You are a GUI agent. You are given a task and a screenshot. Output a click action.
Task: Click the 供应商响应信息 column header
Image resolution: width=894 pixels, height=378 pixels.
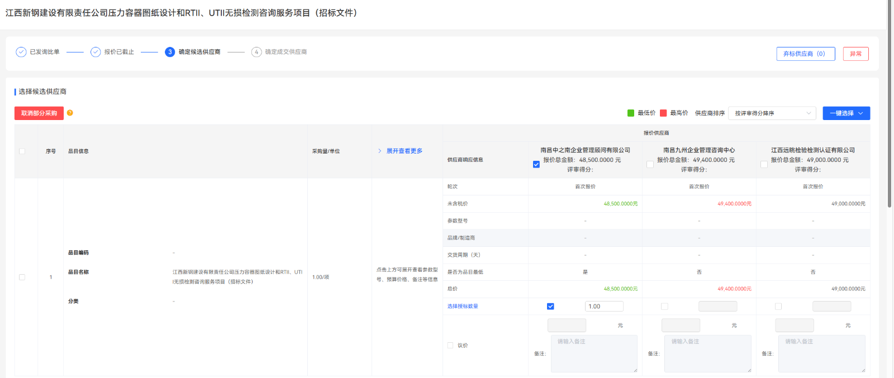pyautogui.click(x=465, y=160)
